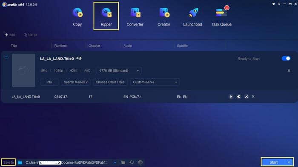Screen dimensions: 298x167
Task: Expand the Start button dropdown arrow
Action: (x=289, y=162)
